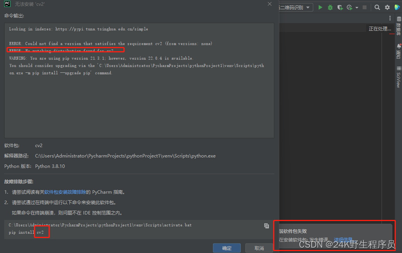
Task: Start debugging with the bug icon
Action: coord(330,7)
